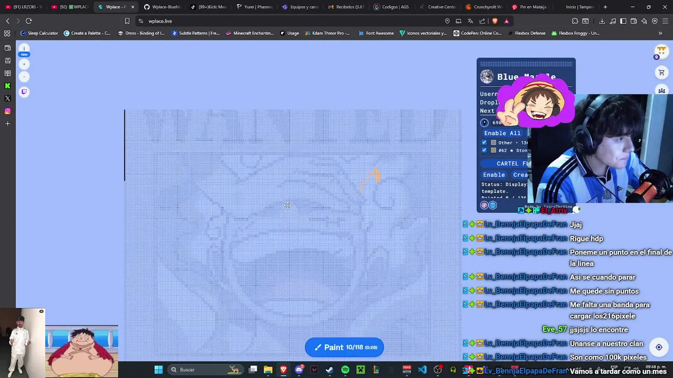The image size is (673, 378).
Task: Open Spotify from the taskbar
Action: 345,370
